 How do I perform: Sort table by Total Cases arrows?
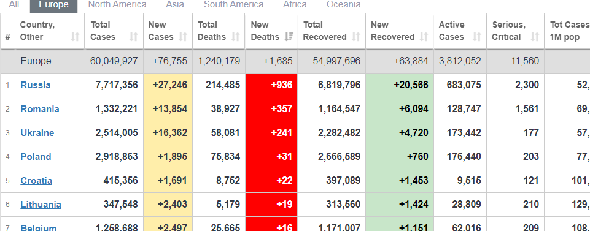[x=134, y=37]
